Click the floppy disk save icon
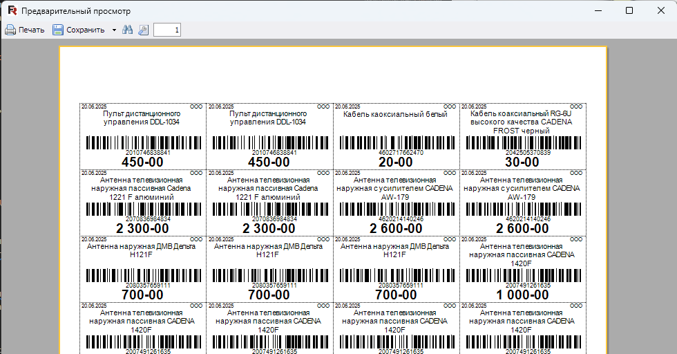677x354 pixels. coord(58,30)
